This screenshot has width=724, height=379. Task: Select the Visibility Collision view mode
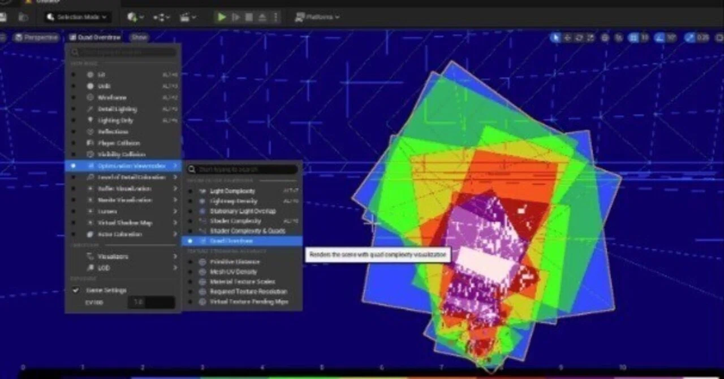tap(123, 154)
